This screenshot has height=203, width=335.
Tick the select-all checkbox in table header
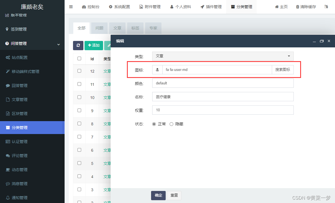tap(79, 59)
